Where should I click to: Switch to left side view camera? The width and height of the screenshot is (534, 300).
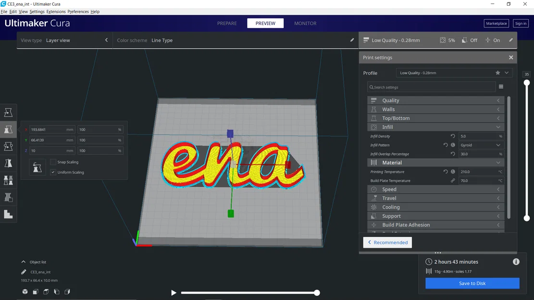57,292
